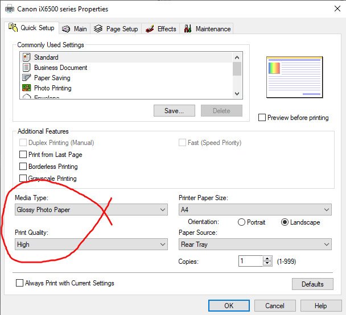This screenshot has height=315, width=346.
Task: Click scroll down arrow of settings list
Action: tap(237, 94)
